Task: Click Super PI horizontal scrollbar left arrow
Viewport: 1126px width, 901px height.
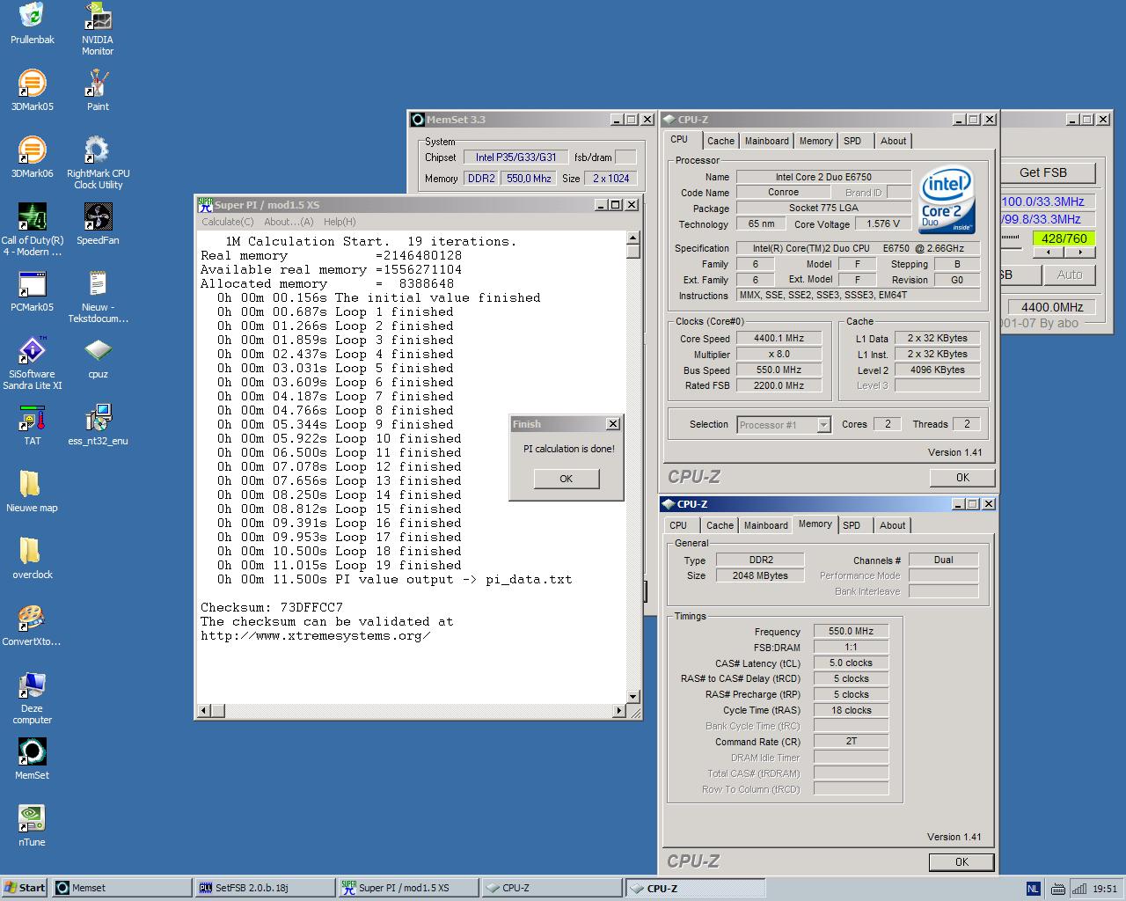Action: tap(204, 710)
